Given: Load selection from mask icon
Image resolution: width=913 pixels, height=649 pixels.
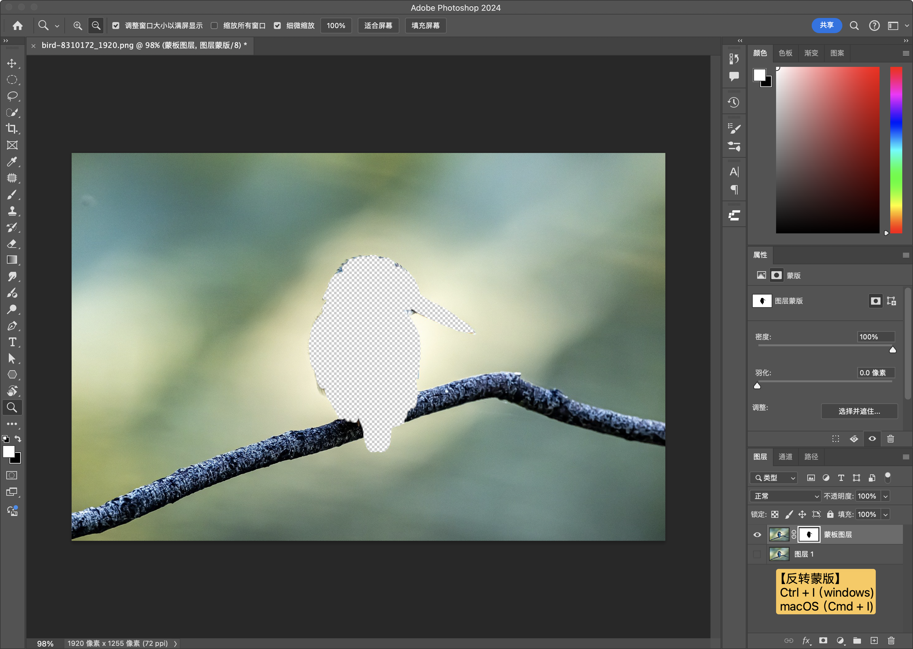Looking at the screenshot, I should click(x=835, y=439).
